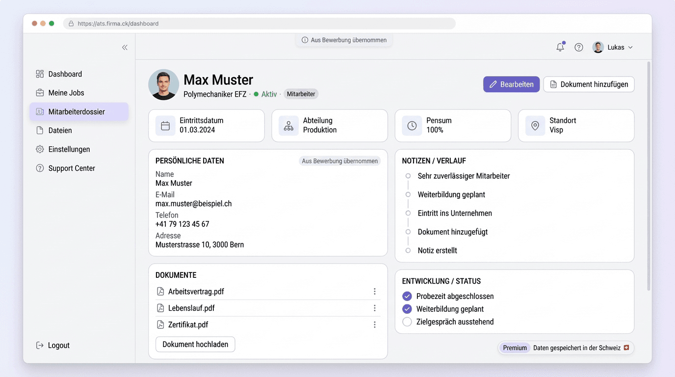
Task: Click Lukas profile avatar in header
Action: 598,47
